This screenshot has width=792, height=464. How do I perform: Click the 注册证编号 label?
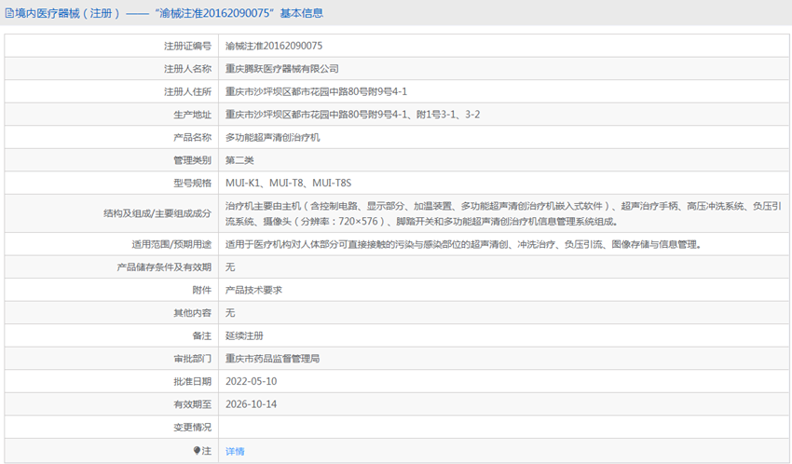[x=187, y=46]
